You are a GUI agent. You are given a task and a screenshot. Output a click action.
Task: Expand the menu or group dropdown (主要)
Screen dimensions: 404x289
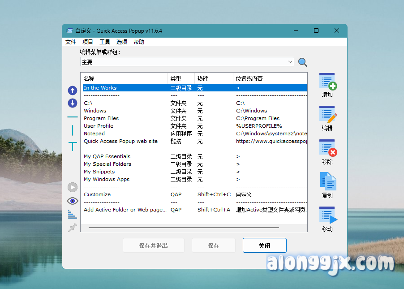coord(290,62)
